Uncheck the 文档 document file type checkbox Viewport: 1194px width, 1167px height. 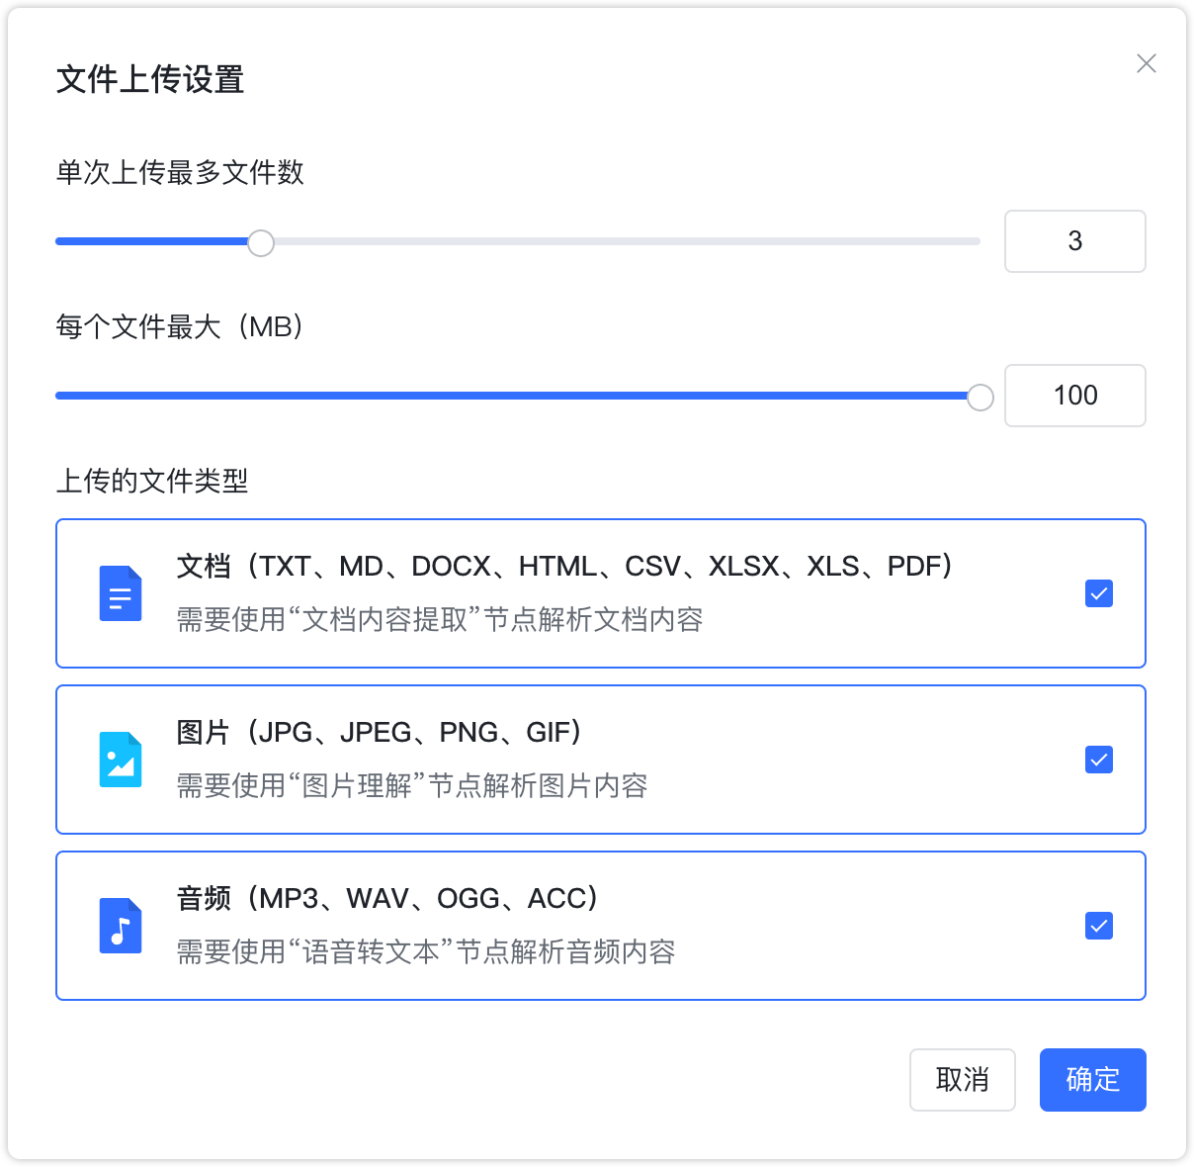pyautogui.click(x=1098, y=593)
